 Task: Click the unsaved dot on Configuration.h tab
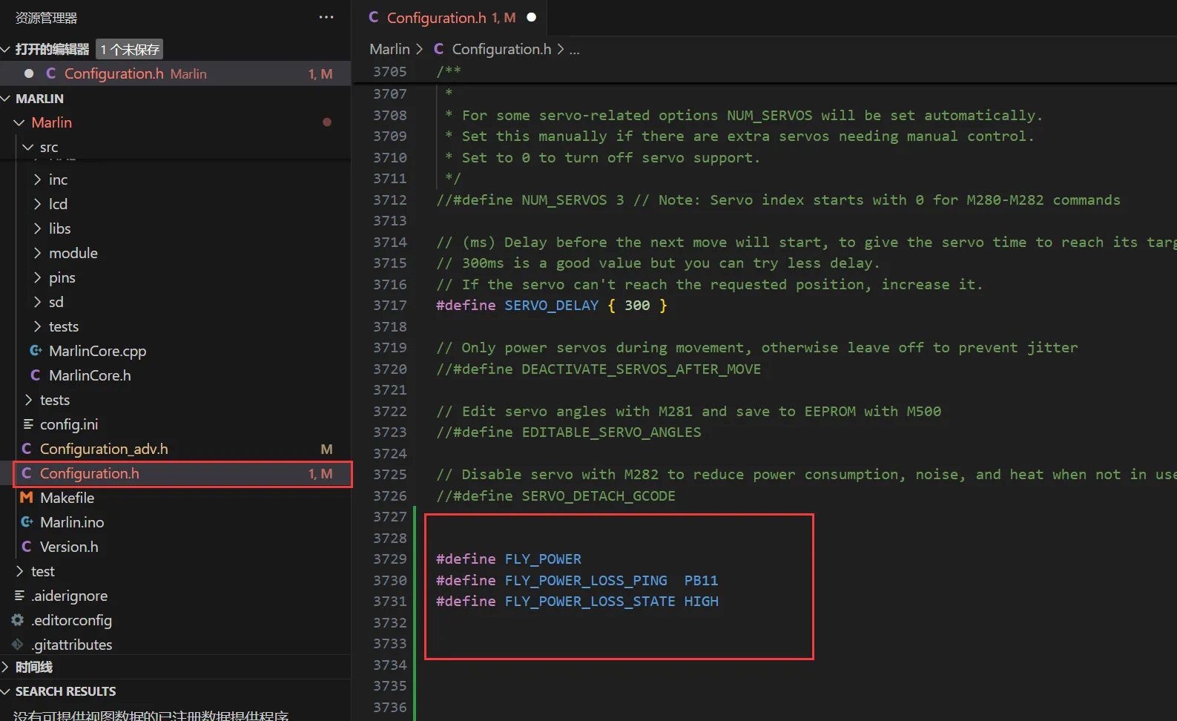pos(531,18)
